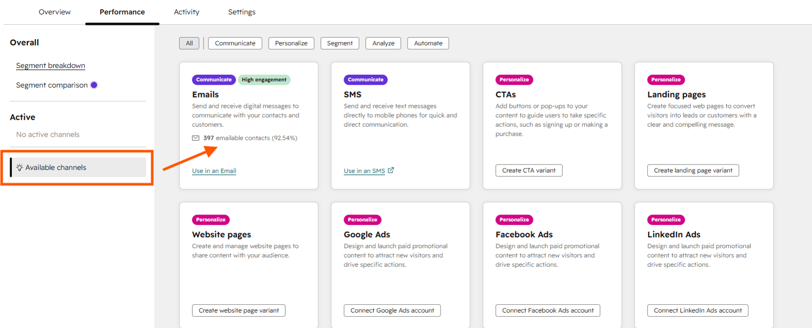The width and height of the screenshot is (812, 328).
Task: Click the 397 emailable contacts text
Action: pyautogui.click(x=251, y=138)
